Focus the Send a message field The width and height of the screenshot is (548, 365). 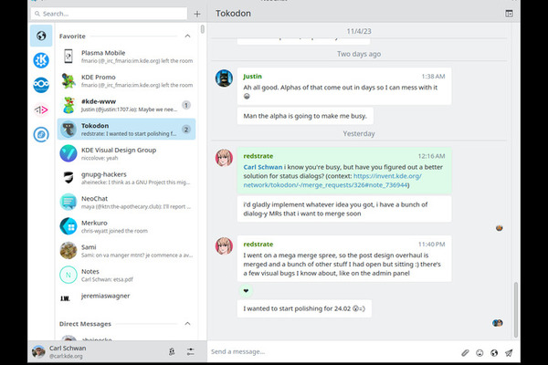332,351
